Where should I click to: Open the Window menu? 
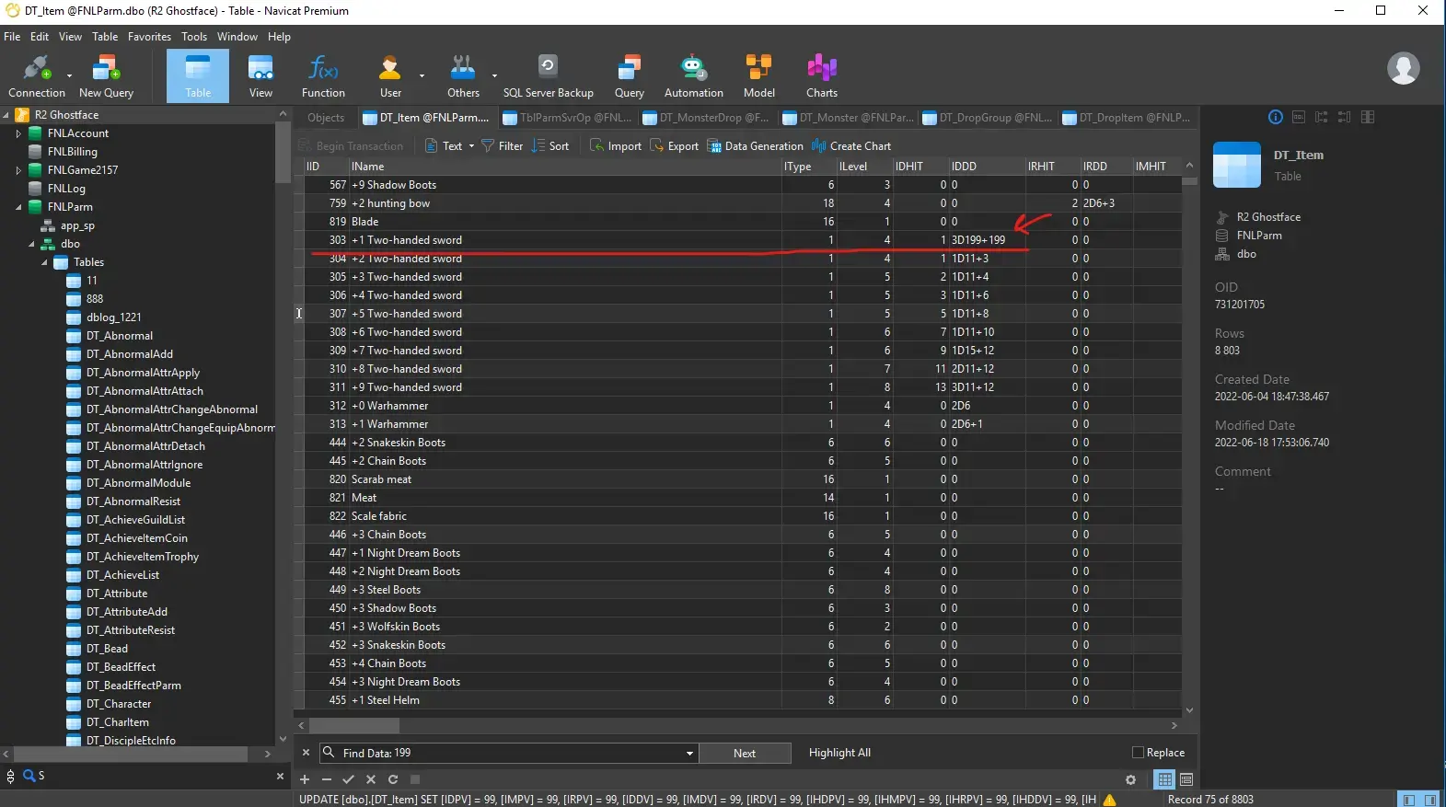(x=237, y=37)
